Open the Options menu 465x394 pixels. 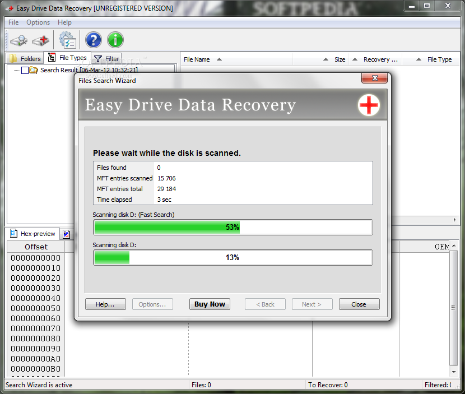coord(38,22)
